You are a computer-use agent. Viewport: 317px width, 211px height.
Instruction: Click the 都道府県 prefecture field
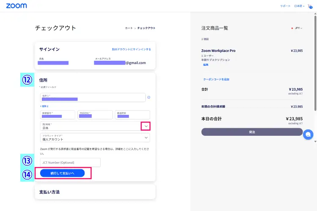point(132,115)
